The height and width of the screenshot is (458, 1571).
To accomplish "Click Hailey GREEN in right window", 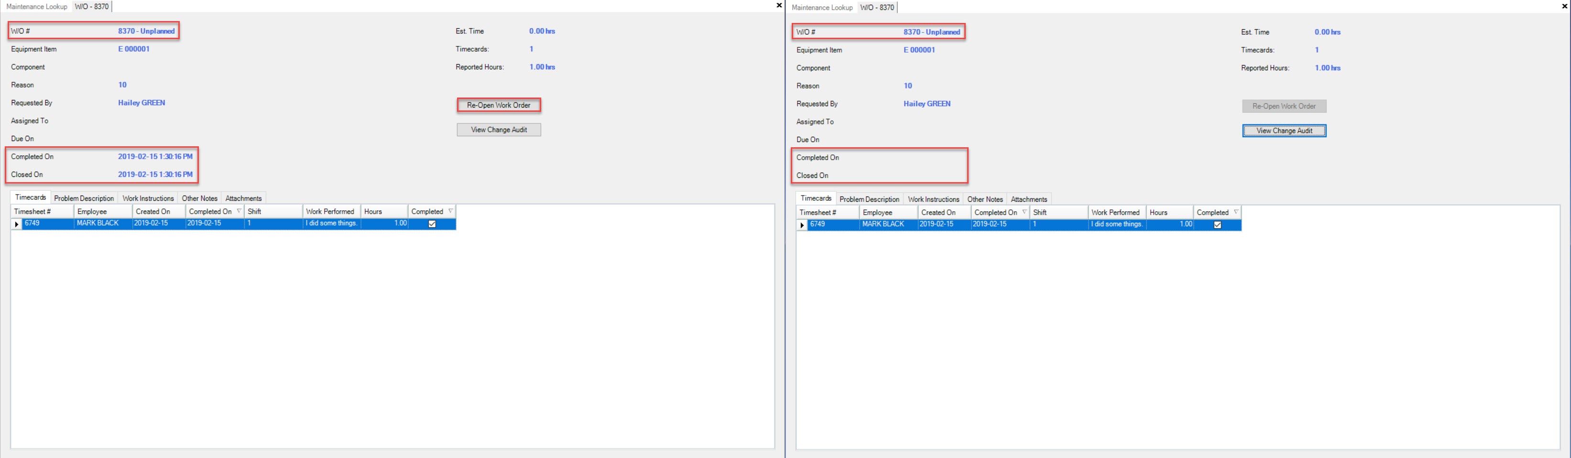I will coord(927,104).
